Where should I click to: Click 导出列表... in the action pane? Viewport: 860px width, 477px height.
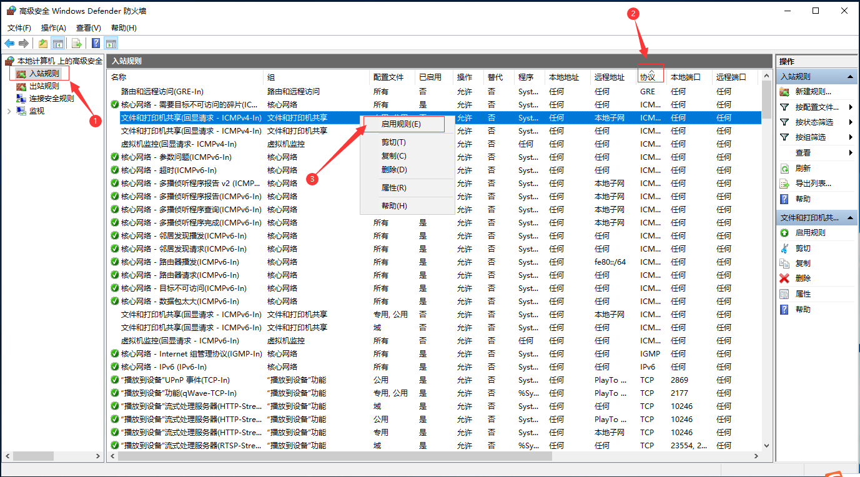tap(813, 184)
